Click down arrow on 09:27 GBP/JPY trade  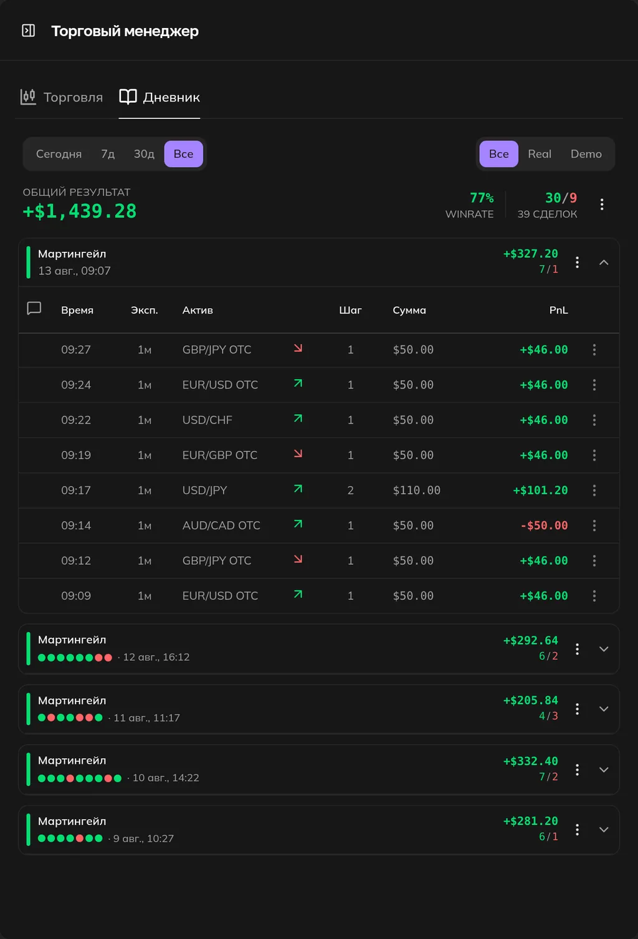point(298,348)
